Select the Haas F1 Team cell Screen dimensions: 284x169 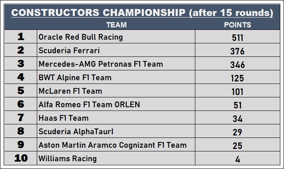coord(116,118)
